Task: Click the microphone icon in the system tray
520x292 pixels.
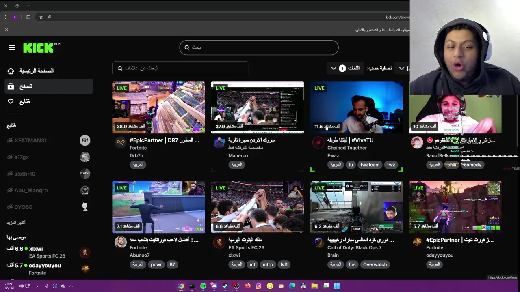Action: [47, 286]
